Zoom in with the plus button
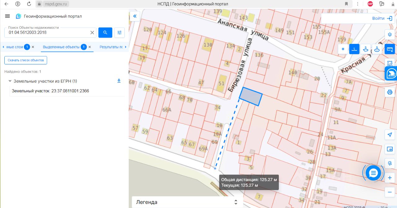This screenshot has height=208, width=397. coord(390,178)
